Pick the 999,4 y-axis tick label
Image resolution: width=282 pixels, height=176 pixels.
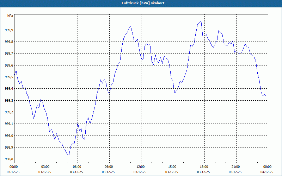click(9, 89)
